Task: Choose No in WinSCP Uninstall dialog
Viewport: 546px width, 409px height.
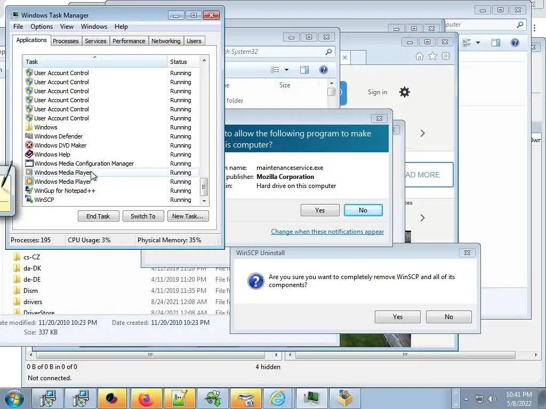Action: [x=449, y=317]
